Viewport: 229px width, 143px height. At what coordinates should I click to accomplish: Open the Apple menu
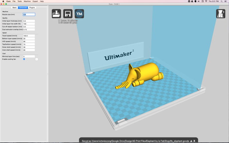3,1
